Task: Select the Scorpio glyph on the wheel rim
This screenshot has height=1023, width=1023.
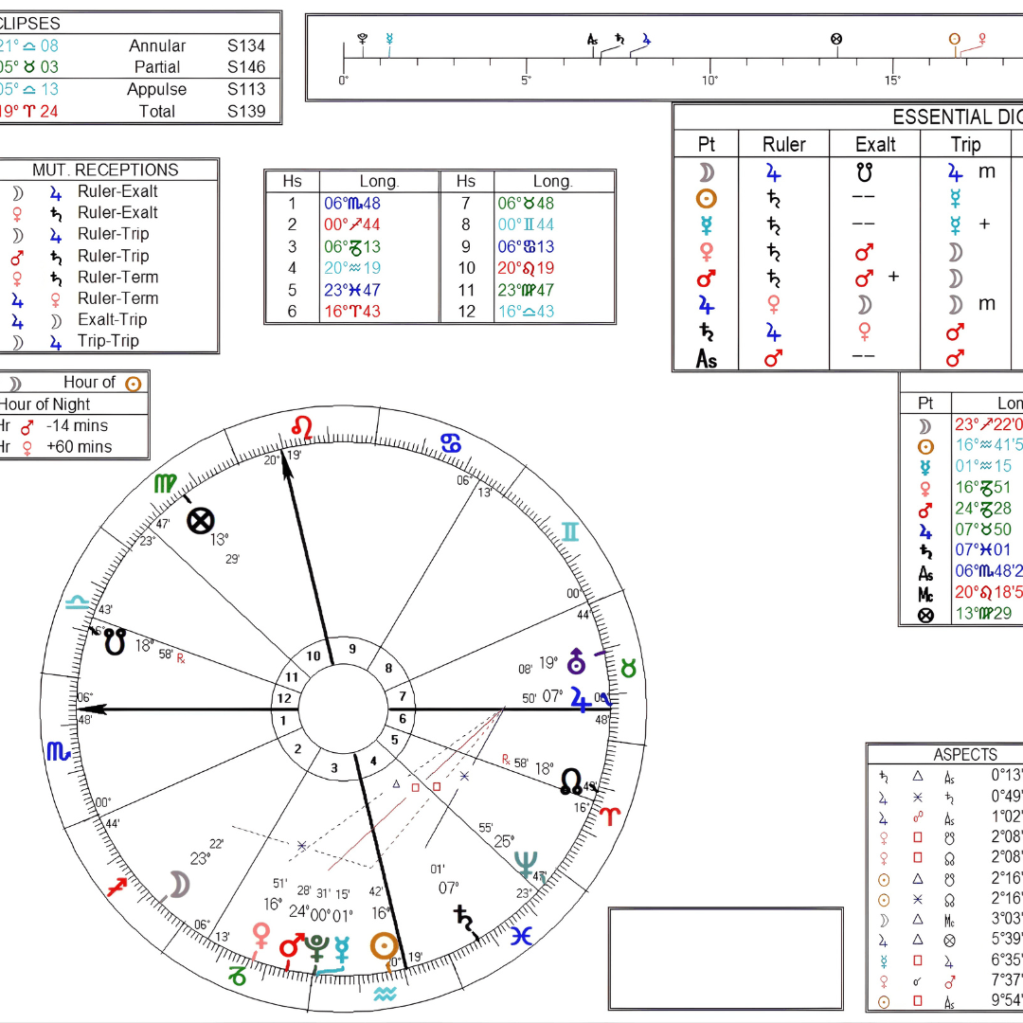Action: tap(58, 751)
